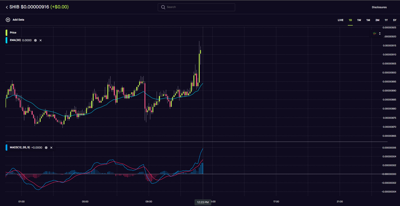
Task: Click the Add Data label
Action: [18, 20]
